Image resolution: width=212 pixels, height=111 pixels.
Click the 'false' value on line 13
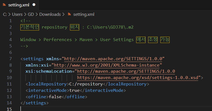[x=55, y=97]
